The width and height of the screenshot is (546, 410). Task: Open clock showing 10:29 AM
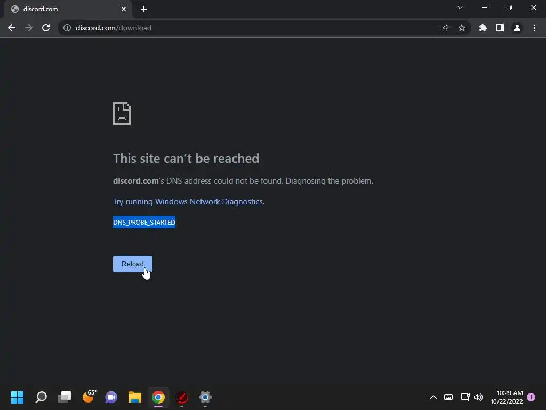click(x=507, y=397)
